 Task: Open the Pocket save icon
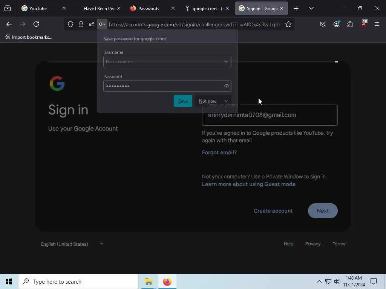coord(323,24)
